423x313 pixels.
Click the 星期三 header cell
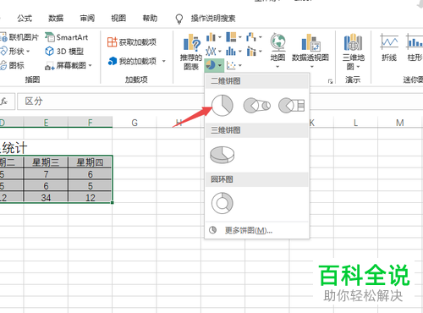point(46,162)
